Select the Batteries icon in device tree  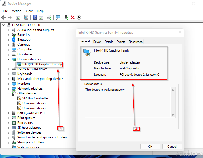(x=14, y=35)
